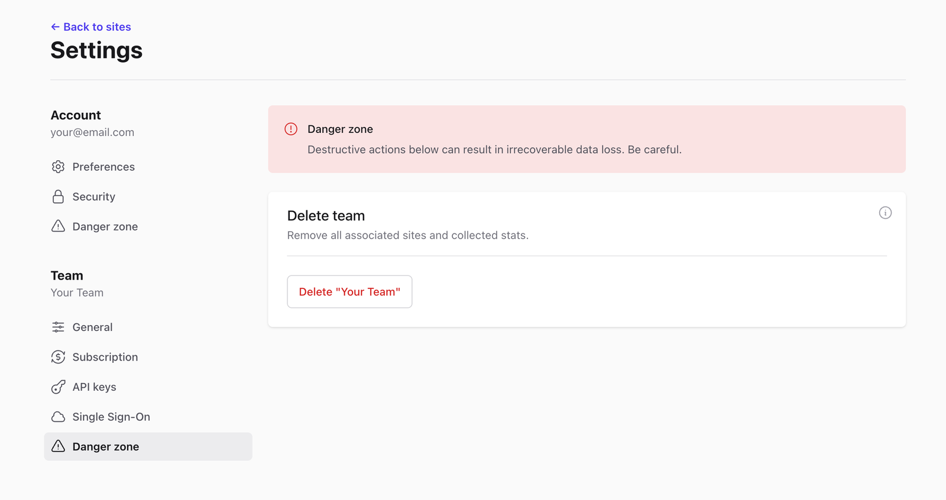The image size is (946, 500).
Task: Click the Delete "Your Team" button
Action: coord(349,291)
